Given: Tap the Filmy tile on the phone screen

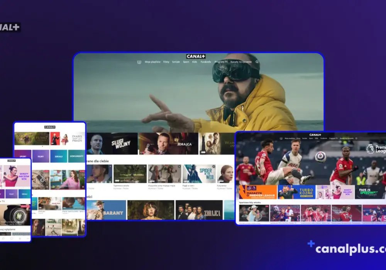Looking at the screenshot, I should [x=12, y=194].
